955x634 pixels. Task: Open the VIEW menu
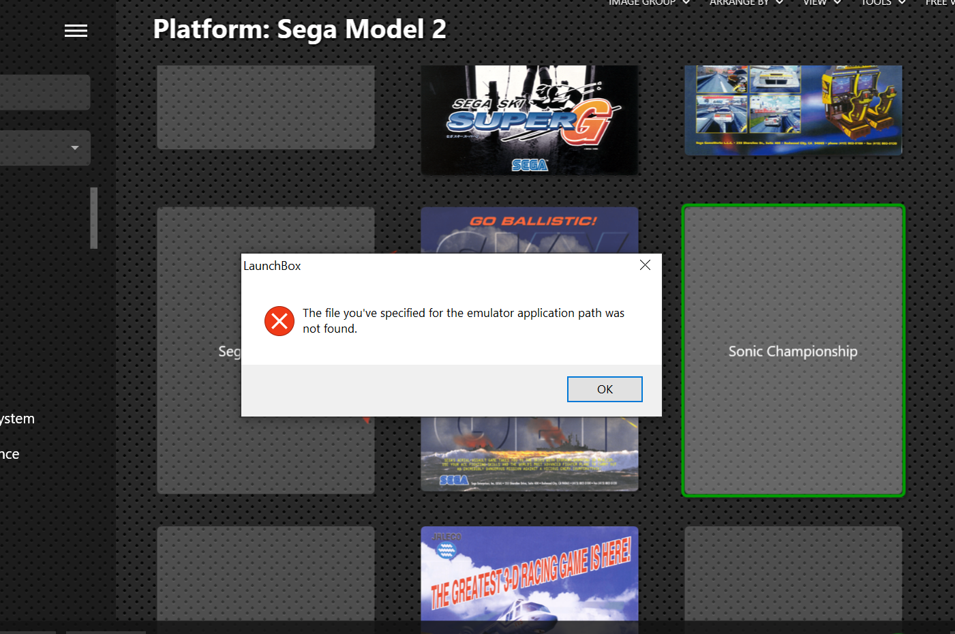tap(822, 3)
